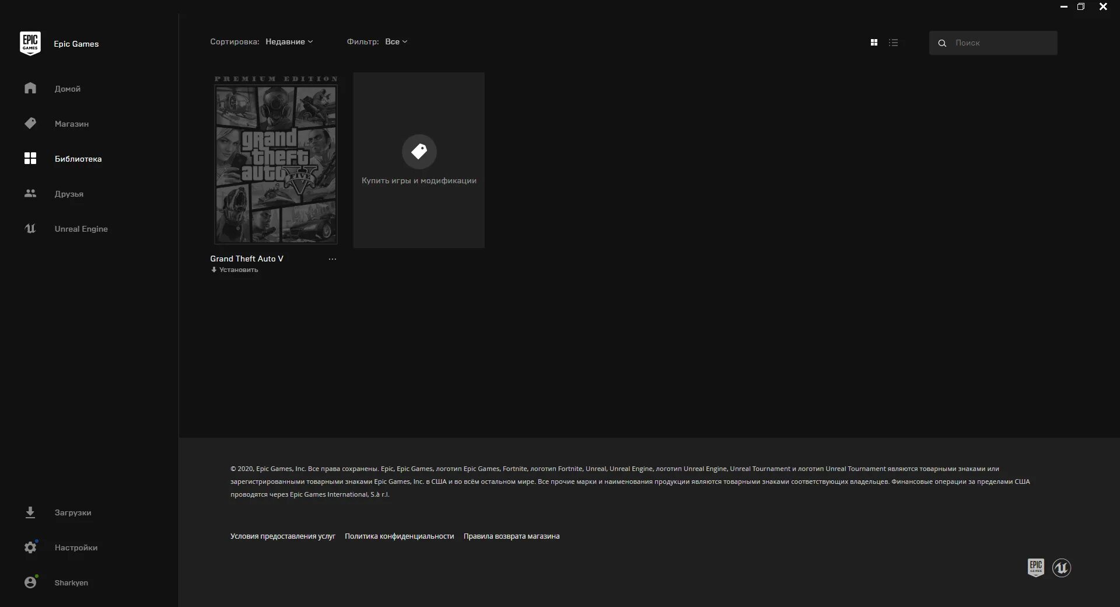The height and width of the screenshot is (607, 1120).
Task: Open the Загрузки download arrow icon
Action: click(x=30, y=512)
